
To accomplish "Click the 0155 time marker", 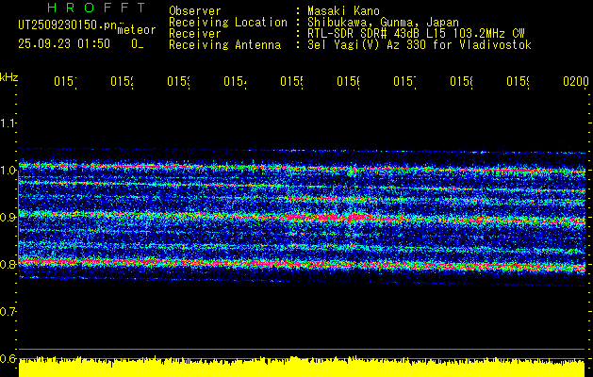I will pyautogui.click(x=291, y=81).
